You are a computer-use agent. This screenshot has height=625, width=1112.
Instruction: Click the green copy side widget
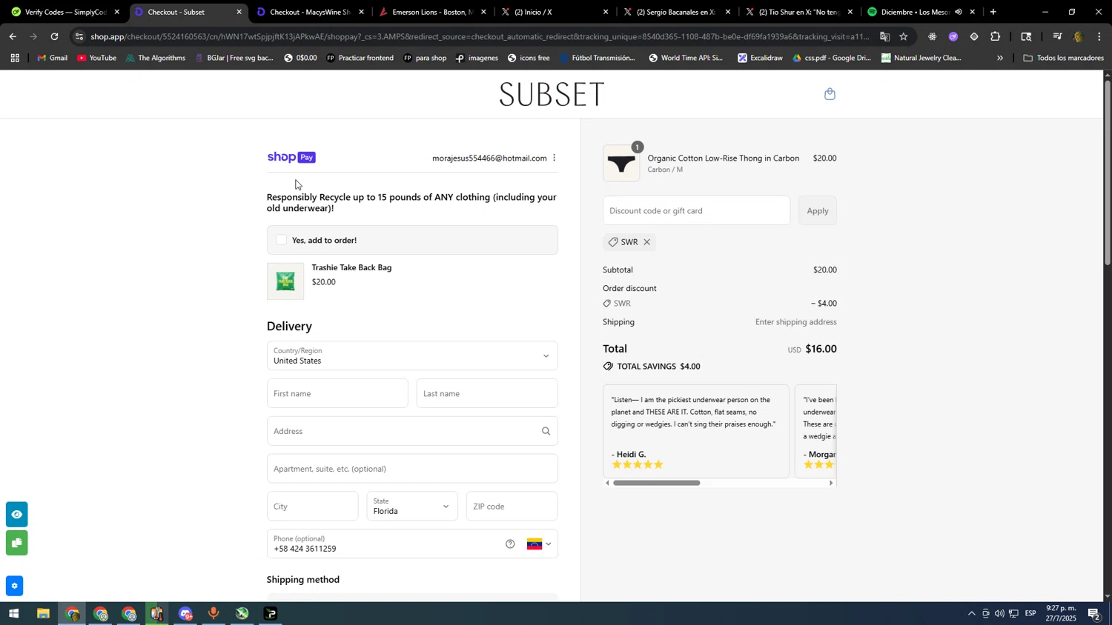16,544
